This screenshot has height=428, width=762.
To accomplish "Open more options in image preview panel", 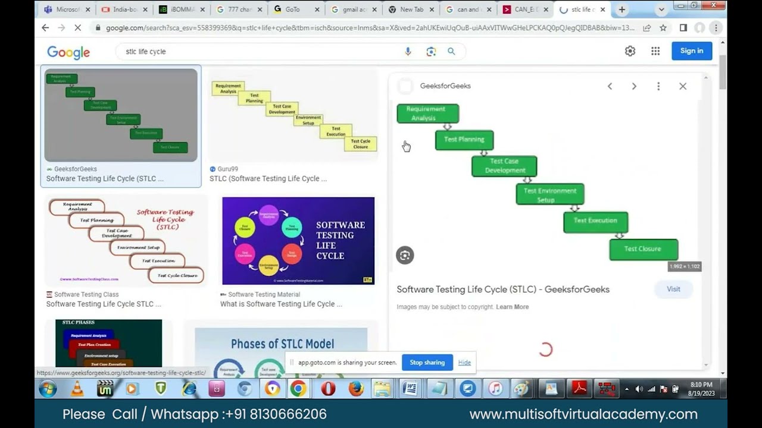I will click(x=658, y=86).
